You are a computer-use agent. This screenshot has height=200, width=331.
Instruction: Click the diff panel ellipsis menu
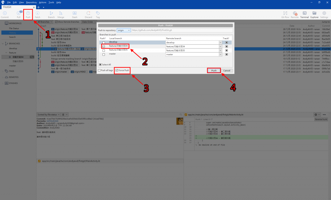pos(324,115)
